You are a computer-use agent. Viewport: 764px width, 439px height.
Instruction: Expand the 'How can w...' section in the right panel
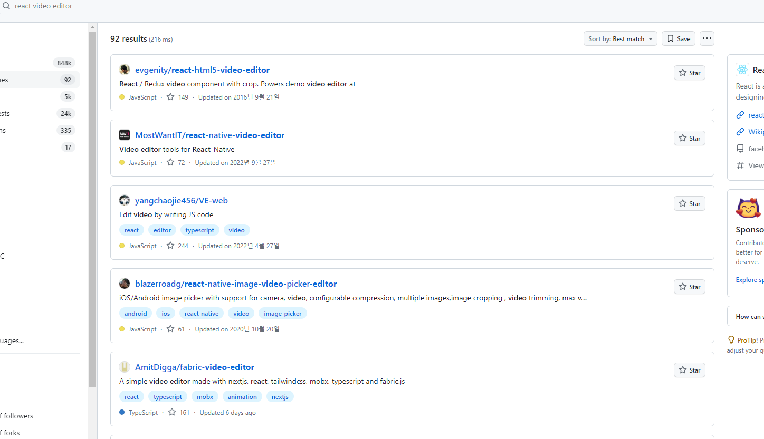(x=746, y=316)
